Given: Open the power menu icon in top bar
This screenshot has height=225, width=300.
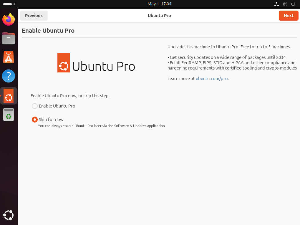Looking at the screenshot, I should point(293,4).
